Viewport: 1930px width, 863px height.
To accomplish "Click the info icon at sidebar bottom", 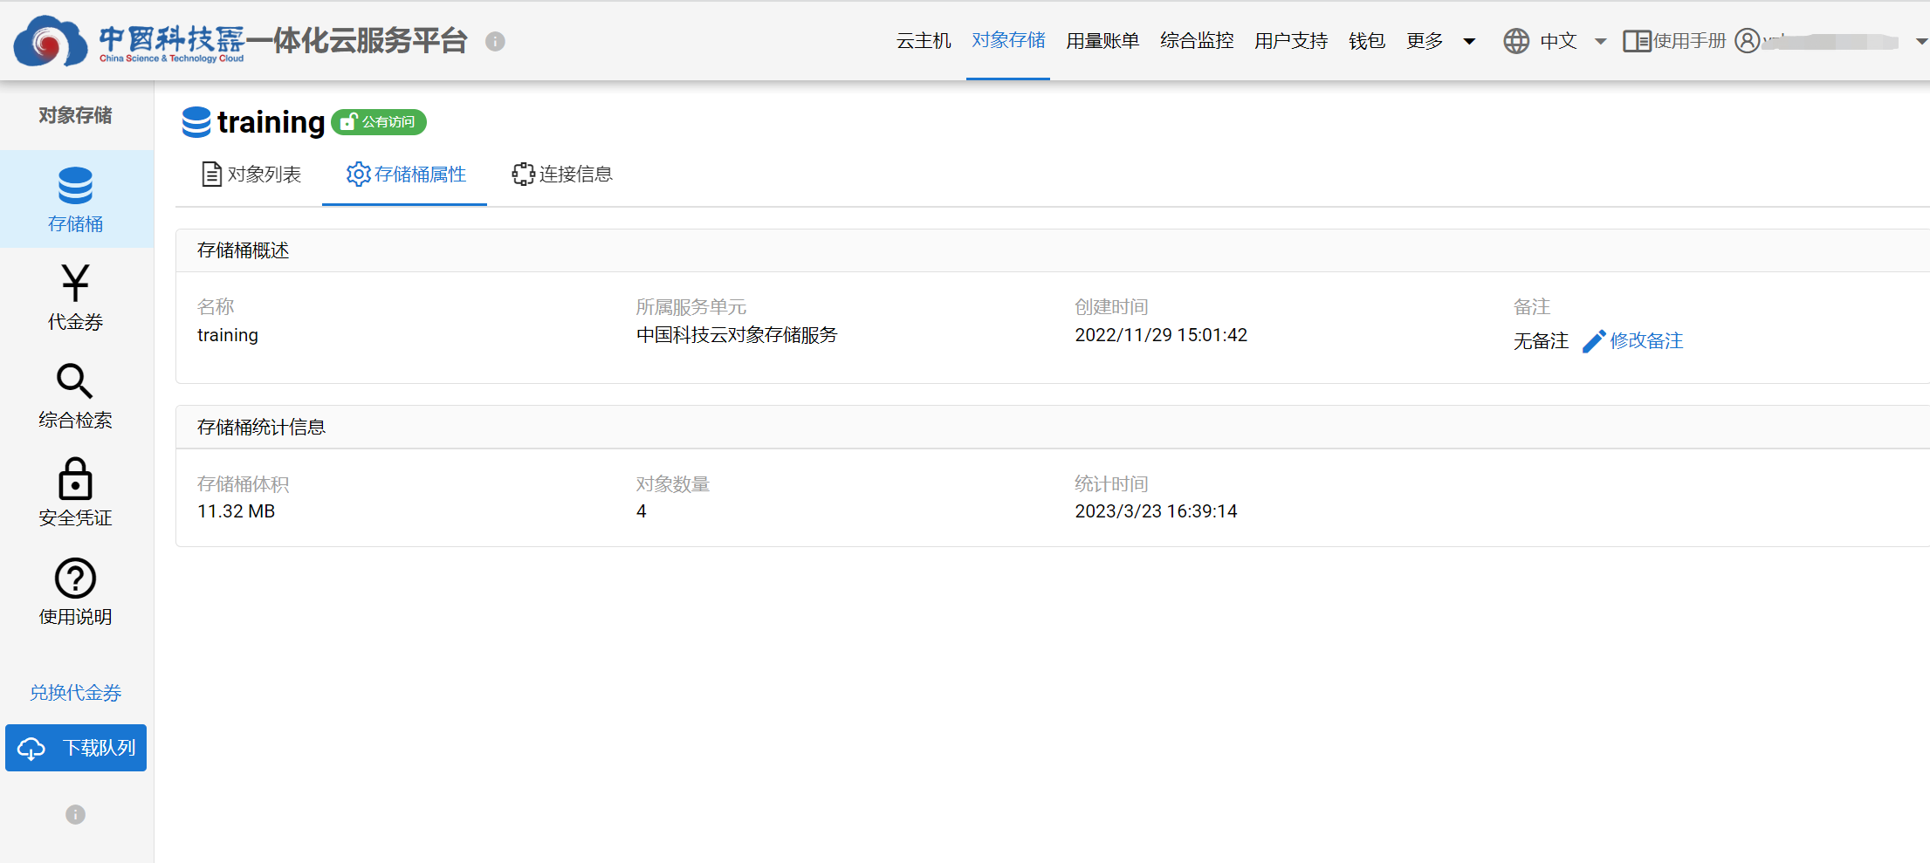I will (76, 814).
